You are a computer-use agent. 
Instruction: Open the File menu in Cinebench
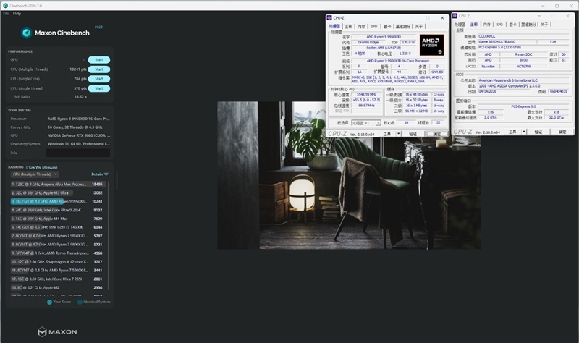tap(6, 13)
